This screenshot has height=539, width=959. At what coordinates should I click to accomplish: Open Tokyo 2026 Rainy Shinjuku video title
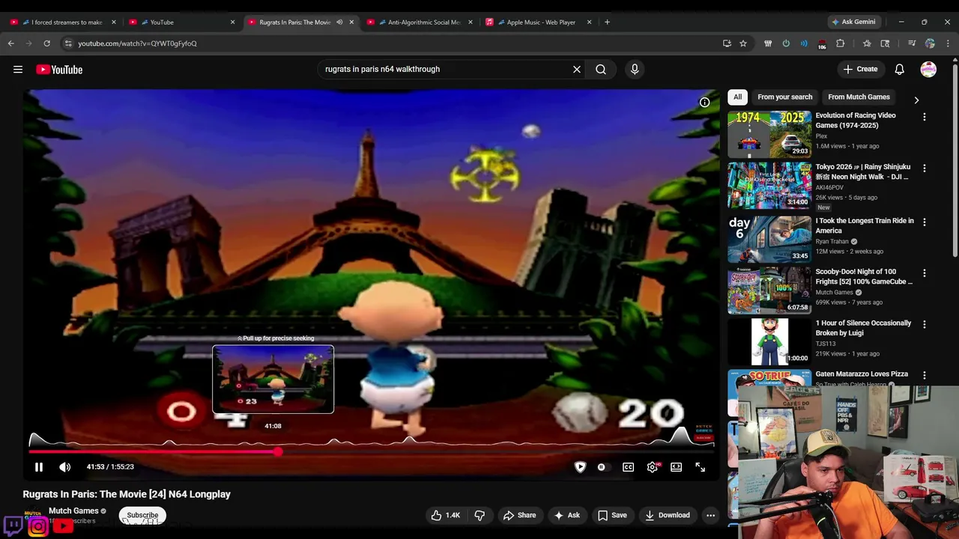click(x=863, y=171)
